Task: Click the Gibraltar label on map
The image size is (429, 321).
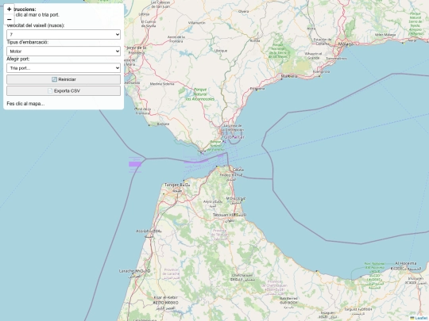Action: pyautogui.click(x=234, y=137)
